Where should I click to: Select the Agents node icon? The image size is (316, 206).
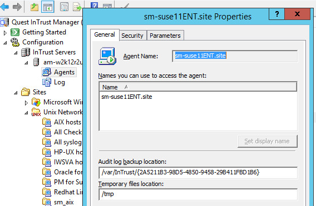click(47, 72)
